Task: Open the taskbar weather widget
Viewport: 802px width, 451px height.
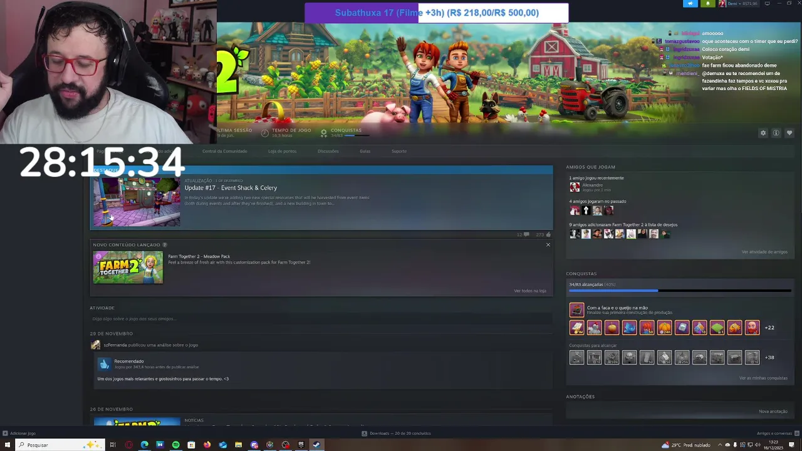Action: [685, 445]
